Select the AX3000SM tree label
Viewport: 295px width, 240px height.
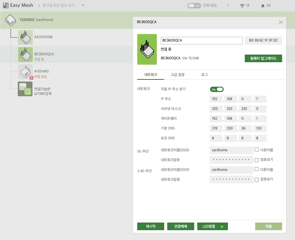coord(43,37)
